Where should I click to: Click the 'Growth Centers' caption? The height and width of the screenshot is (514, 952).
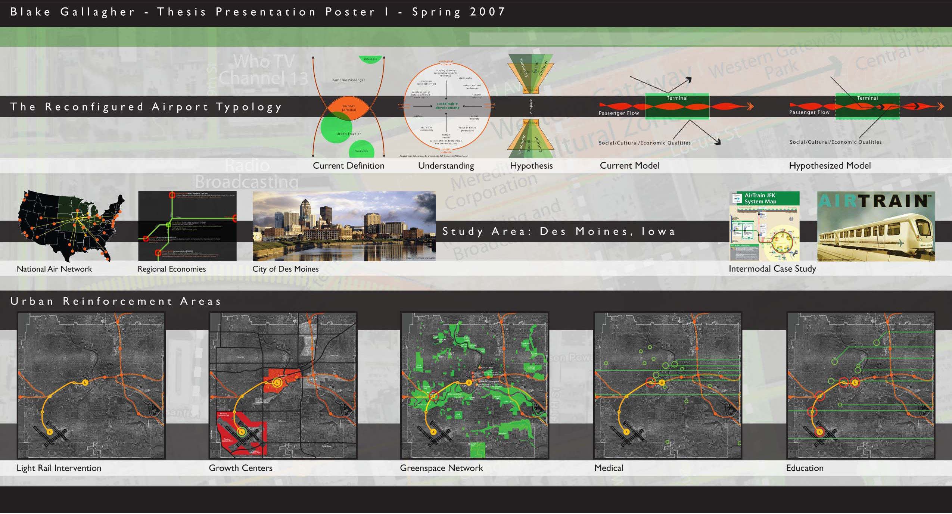click(x=240, y=468)
